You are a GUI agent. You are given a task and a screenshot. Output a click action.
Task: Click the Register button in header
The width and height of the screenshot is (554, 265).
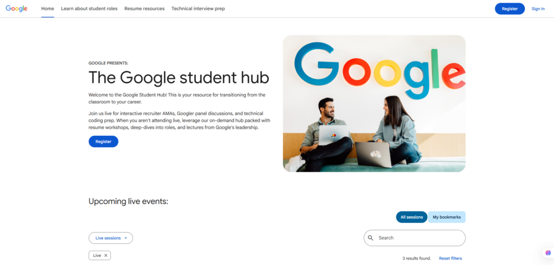pos(510,9)
